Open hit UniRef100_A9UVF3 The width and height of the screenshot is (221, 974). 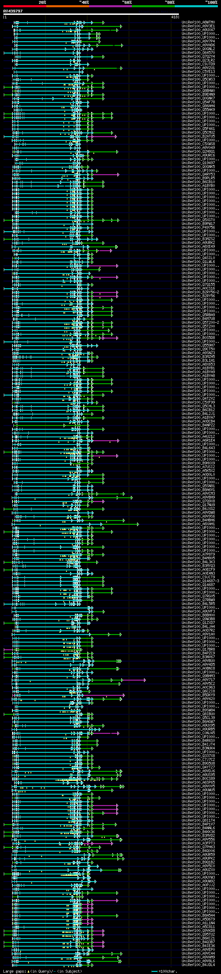click(198, 612)
